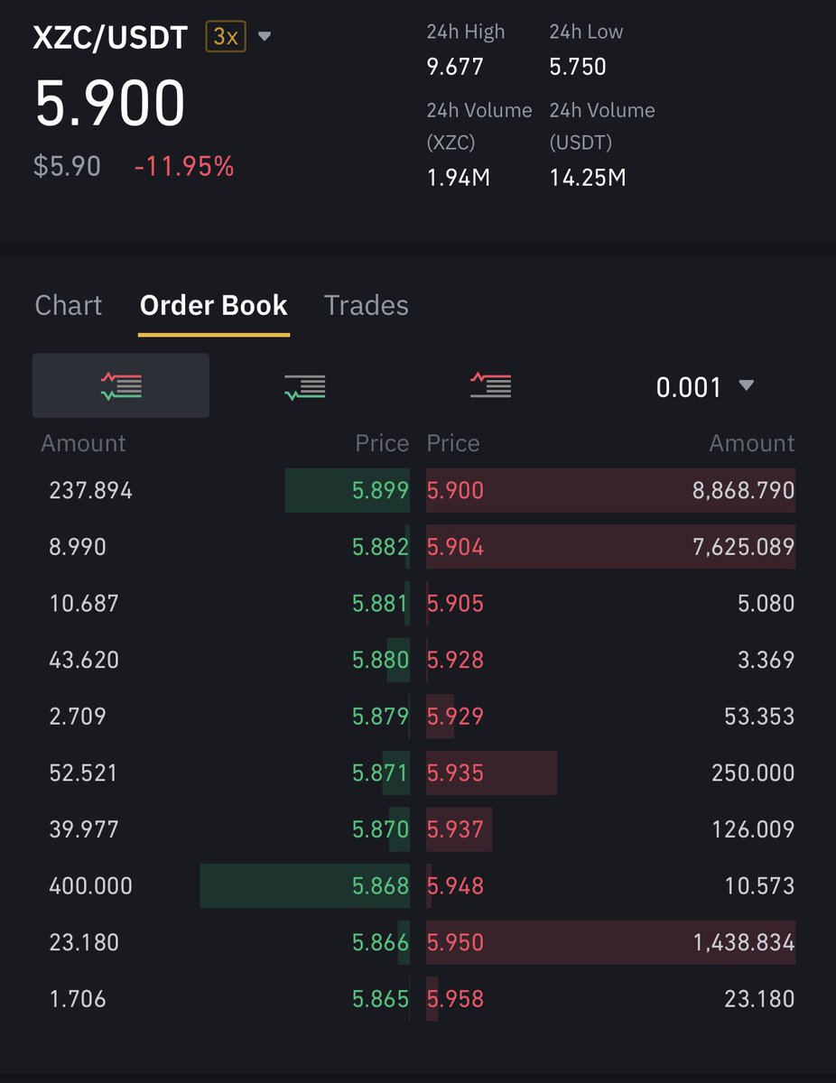Tap bid amount 1.706
The height and width of the screenshot is (1083, 836).
tap(78, 999)
